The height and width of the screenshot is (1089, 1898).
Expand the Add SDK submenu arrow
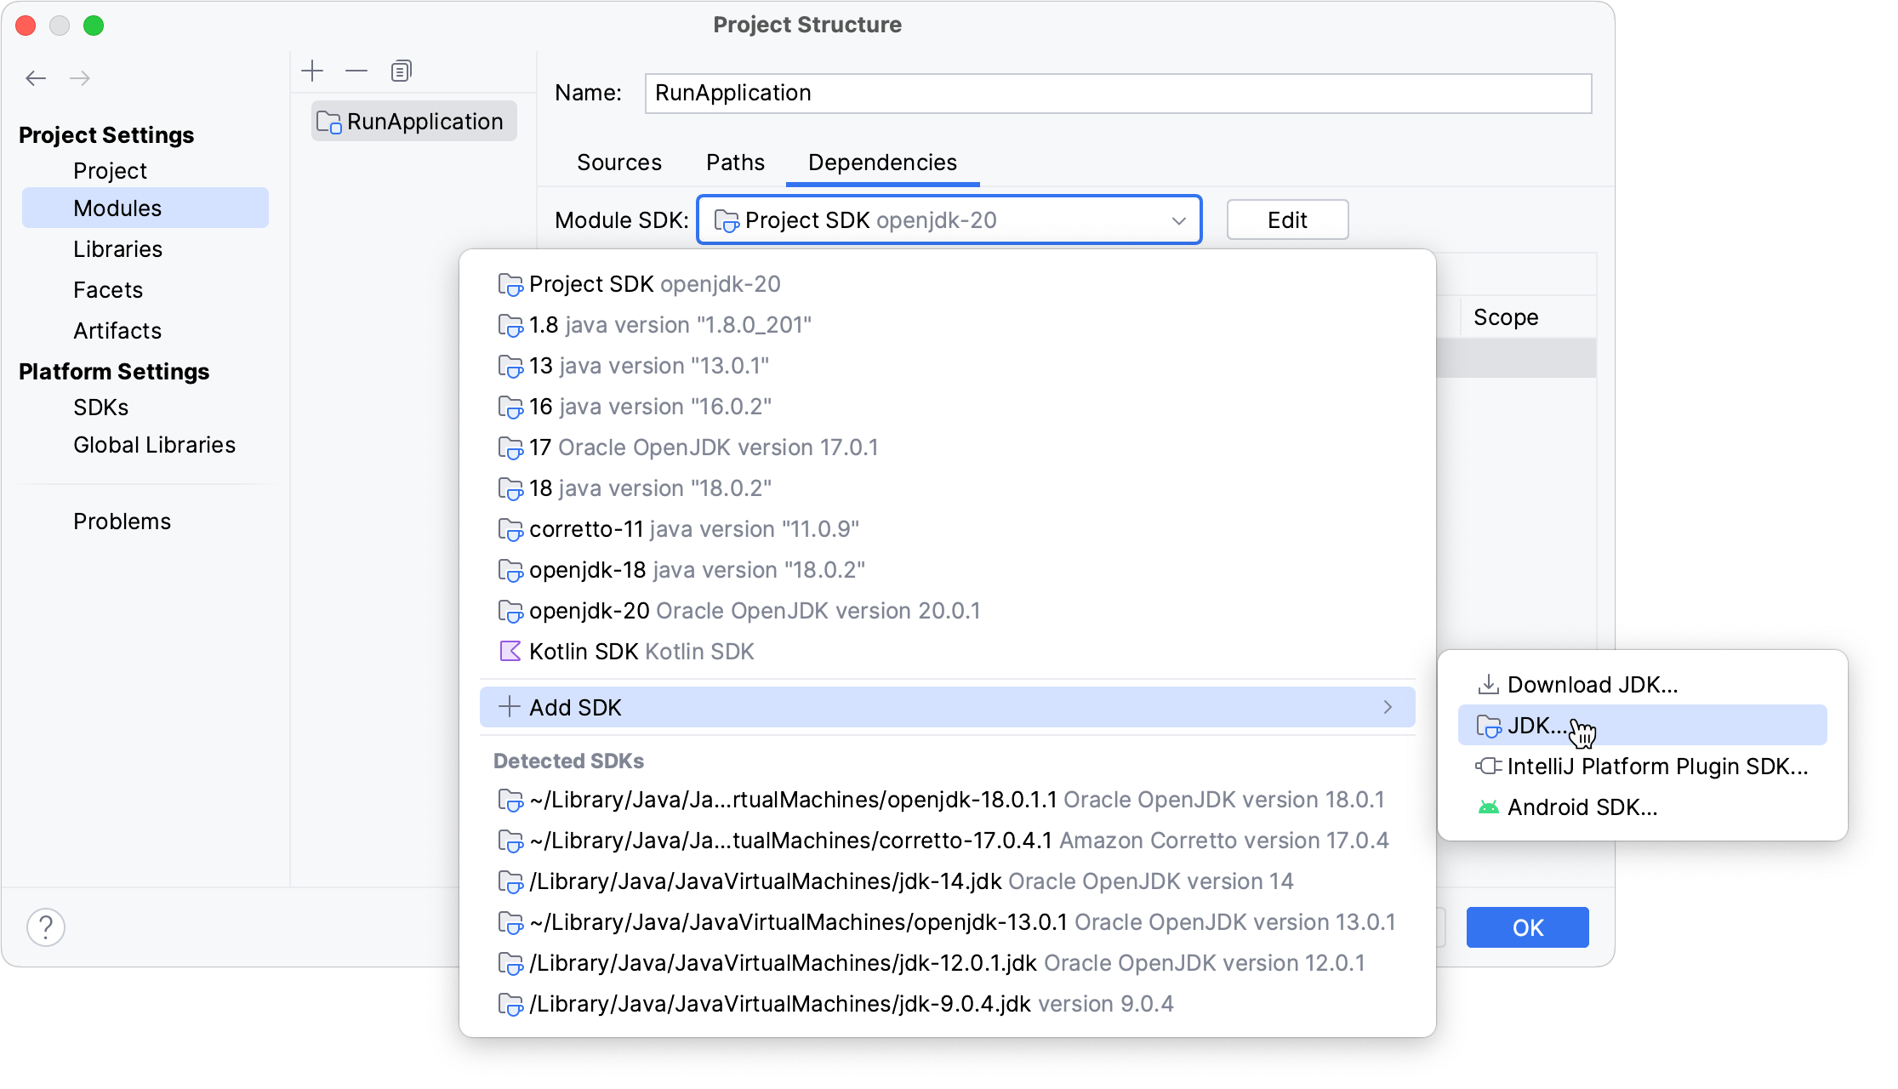coord(1388,708)
